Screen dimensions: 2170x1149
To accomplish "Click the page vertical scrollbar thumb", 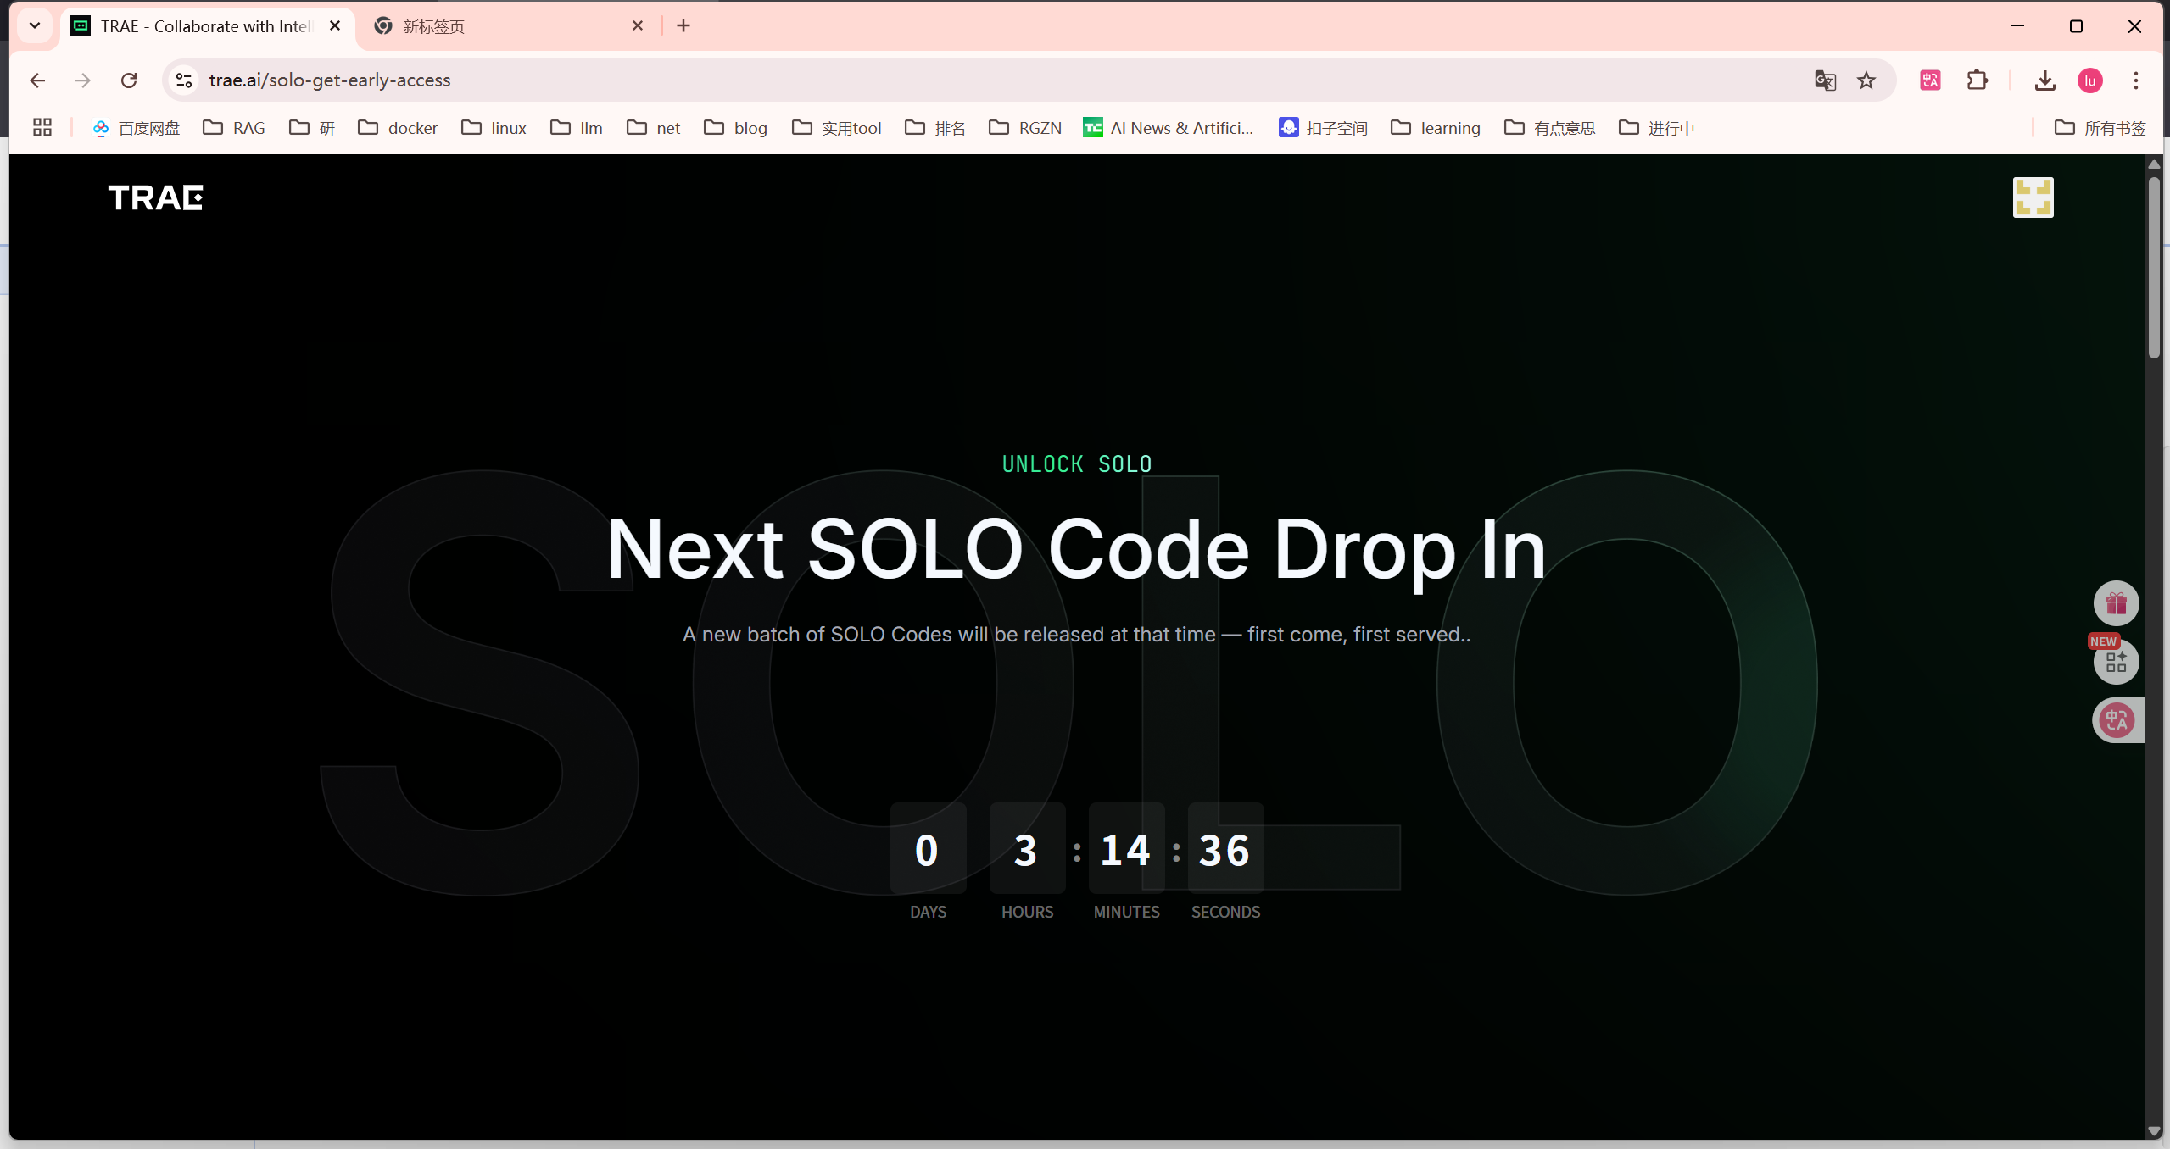I will pos(2154,268).
